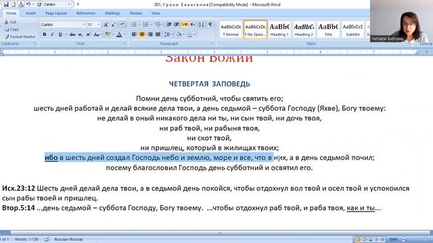Open Paragraph dialog launcher
Screen dimensions: 433x243
(x=212, y=43)
